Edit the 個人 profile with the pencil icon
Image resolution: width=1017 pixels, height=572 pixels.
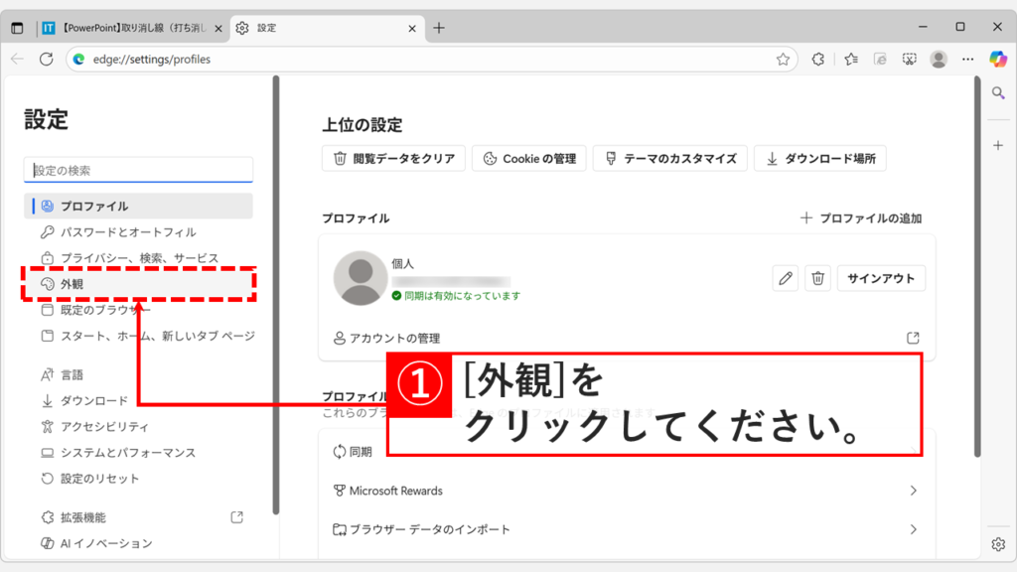point(785,278)
